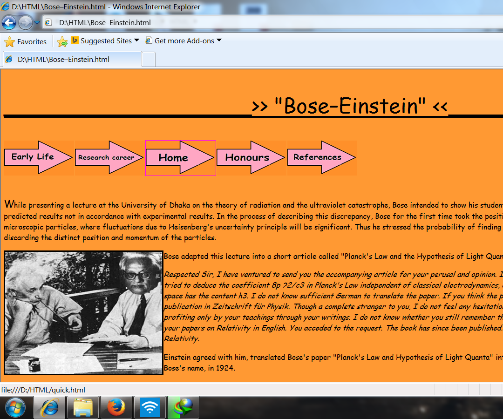Launch Firefox from the taskbar
This screenshot has height=419, width=503.
pyautogui.click(x=116, y=407)
